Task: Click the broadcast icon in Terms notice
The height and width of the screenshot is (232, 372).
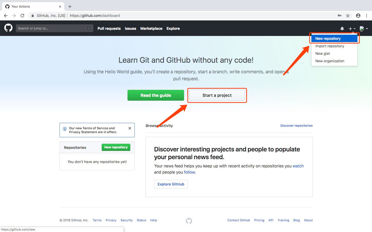Action: 64,129
